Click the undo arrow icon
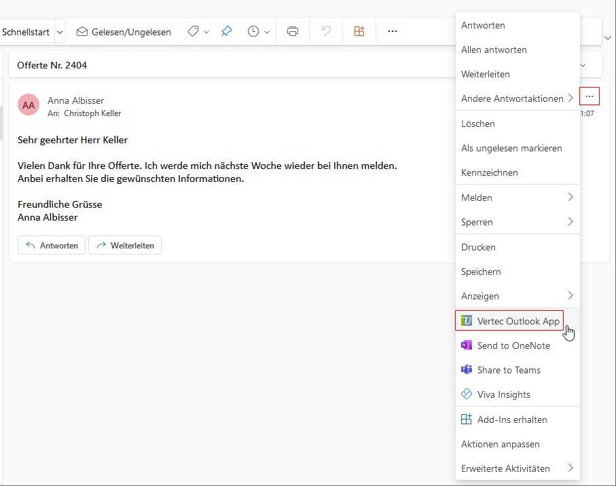 tap(326, 31)
